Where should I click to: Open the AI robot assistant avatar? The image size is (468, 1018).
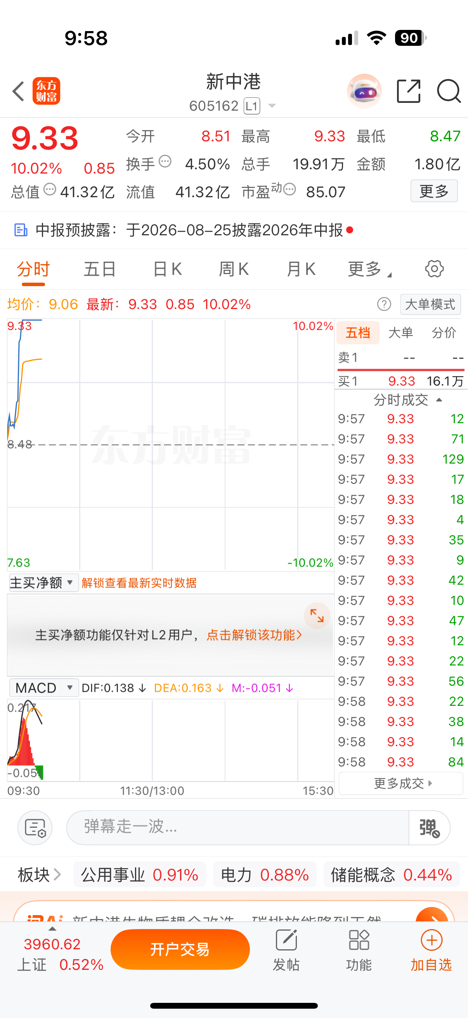[364, 91]
